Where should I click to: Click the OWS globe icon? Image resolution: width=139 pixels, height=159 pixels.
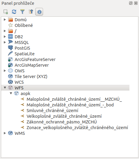[10, 71]
